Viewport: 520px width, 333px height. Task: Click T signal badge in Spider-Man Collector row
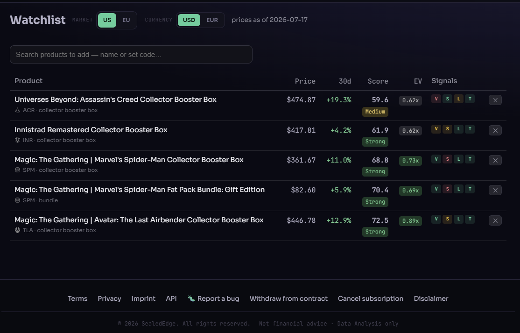pos(470,159)
